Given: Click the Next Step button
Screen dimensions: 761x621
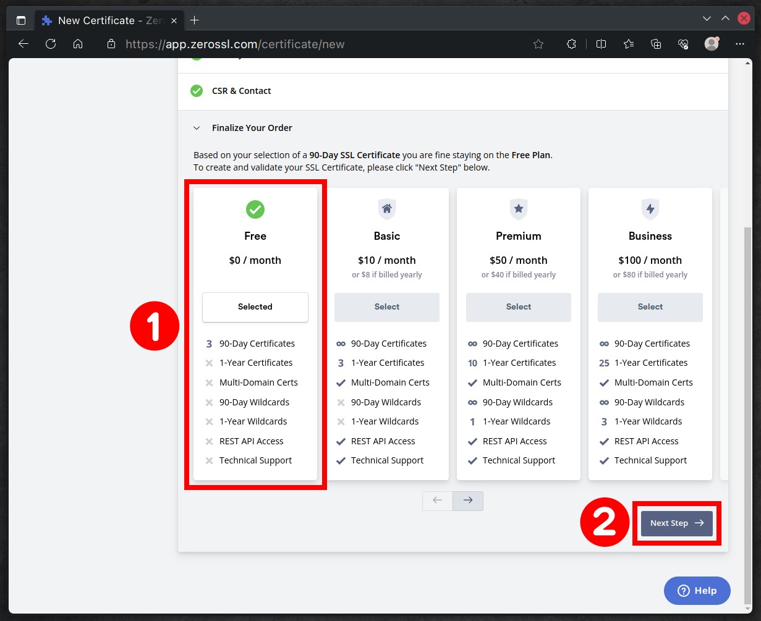Looking at the screenshot, I should point(677,523).
